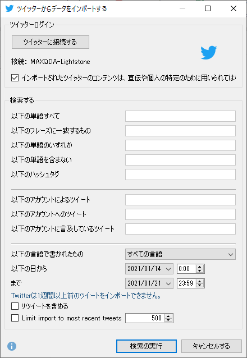Viewport: 247px width, 358px height.
Task: Click the キャンセルする button
Action: 212,346
